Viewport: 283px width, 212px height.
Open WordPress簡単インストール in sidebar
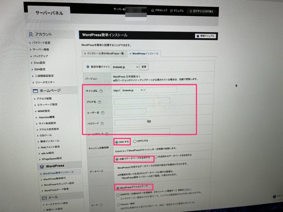[x=58, y=173]
